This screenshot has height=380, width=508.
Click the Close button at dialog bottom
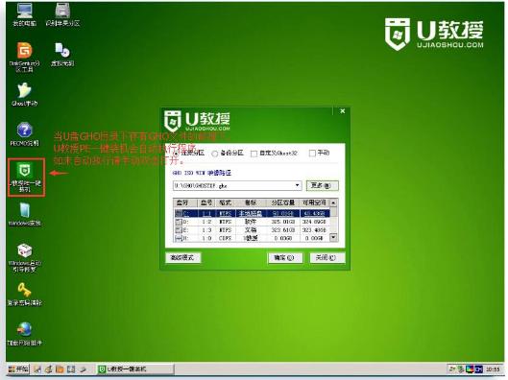click(x=327, y=257)
